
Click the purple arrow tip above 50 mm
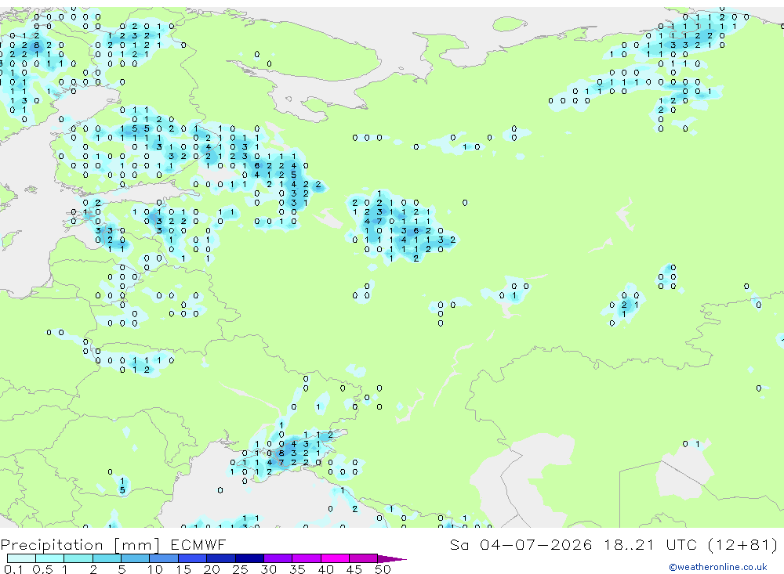[x=392, y=559]
